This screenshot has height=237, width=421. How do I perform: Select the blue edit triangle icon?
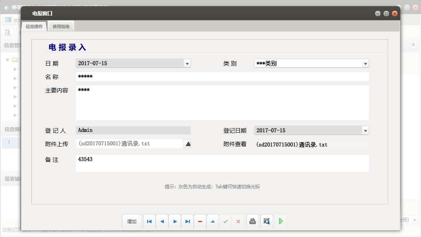(x=213, y=221)
